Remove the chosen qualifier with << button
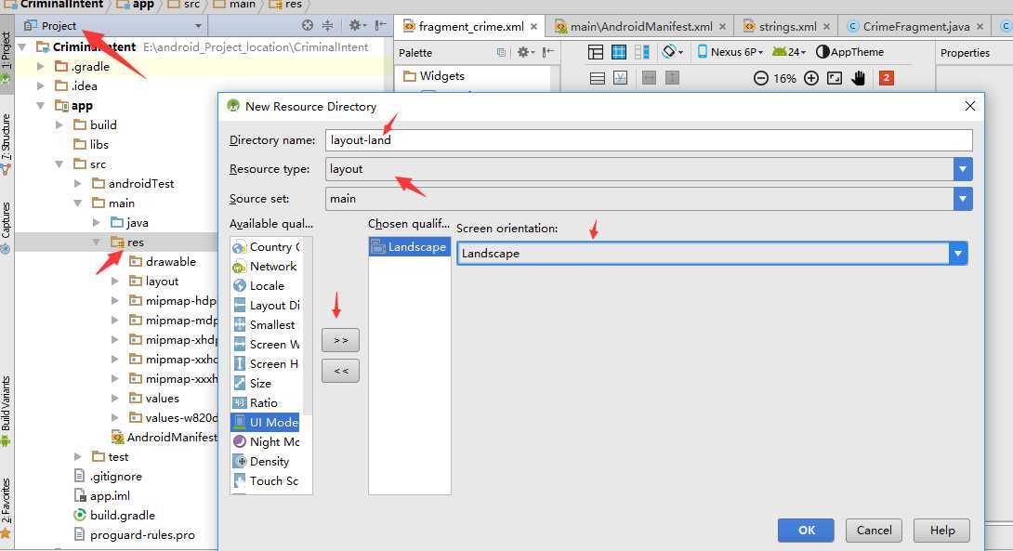 (340, 371)
